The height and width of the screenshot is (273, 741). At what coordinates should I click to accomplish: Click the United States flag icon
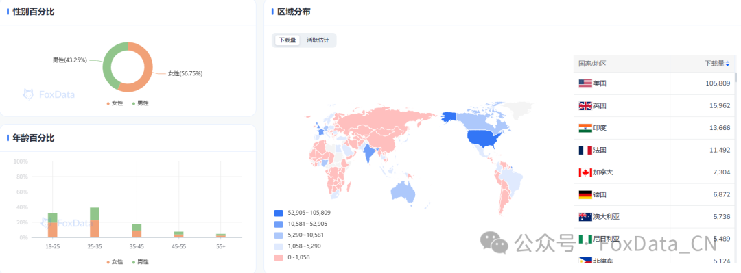coord(585,83)
